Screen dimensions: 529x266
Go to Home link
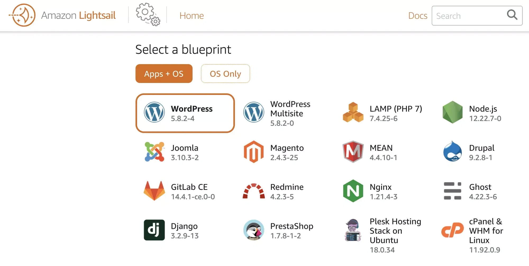(191, 16)
